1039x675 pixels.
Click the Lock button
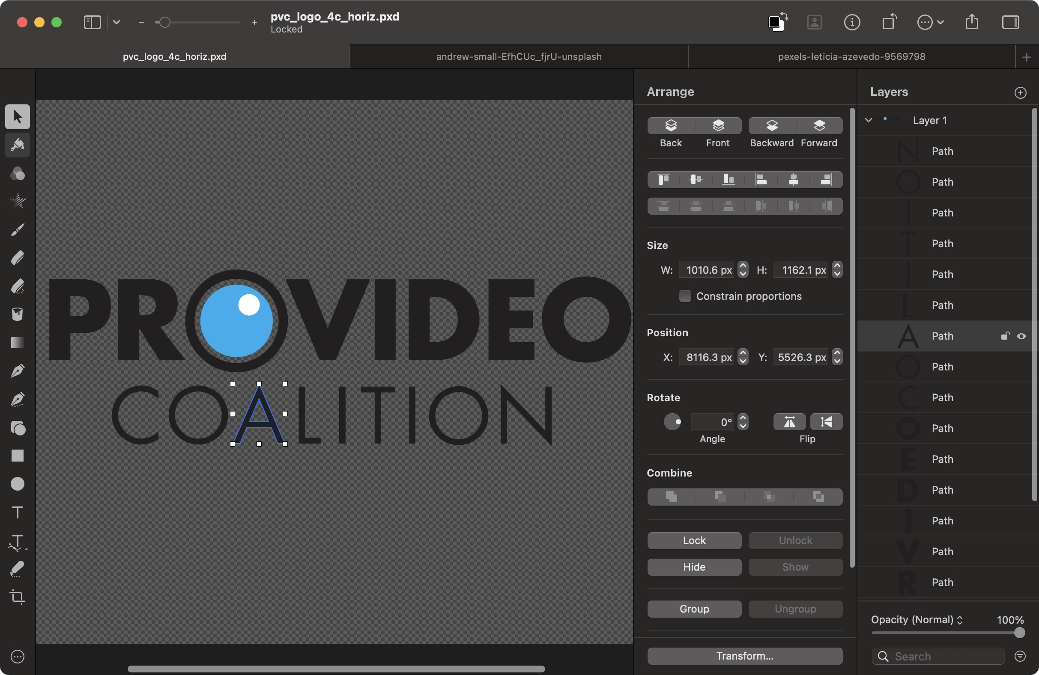point(694,540)
